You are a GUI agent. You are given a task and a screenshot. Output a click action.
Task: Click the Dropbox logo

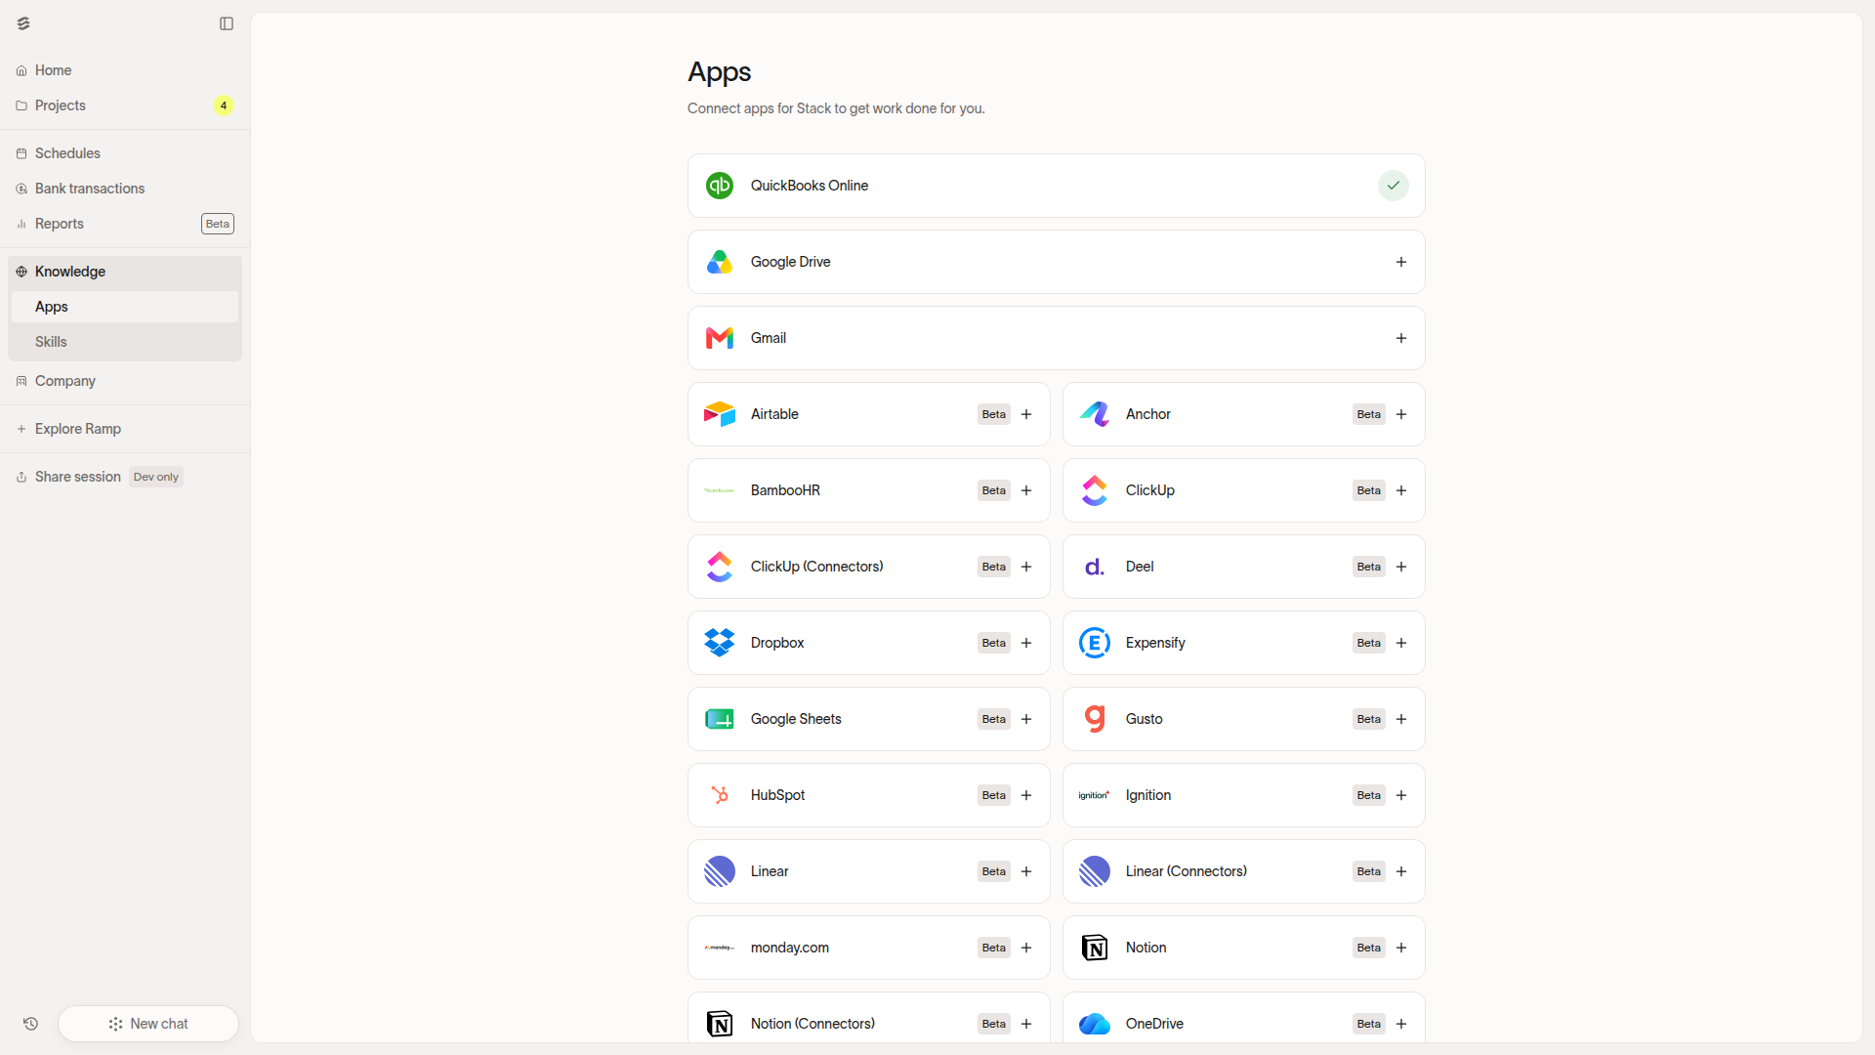pyautogui.click(x=720, y=643)
